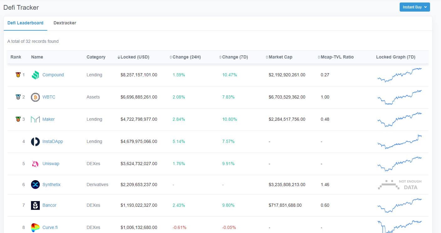Click the WBTC 7D locked graph
The image size is (441, 233).
[399, 97]
